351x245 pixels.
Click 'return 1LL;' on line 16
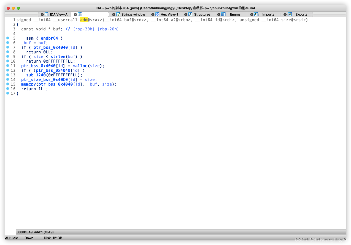[35, 89]
